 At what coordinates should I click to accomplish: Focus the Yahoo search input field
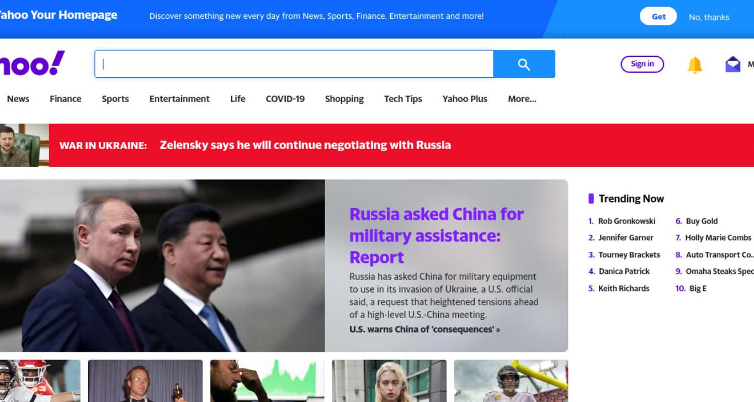coord(294,64)
